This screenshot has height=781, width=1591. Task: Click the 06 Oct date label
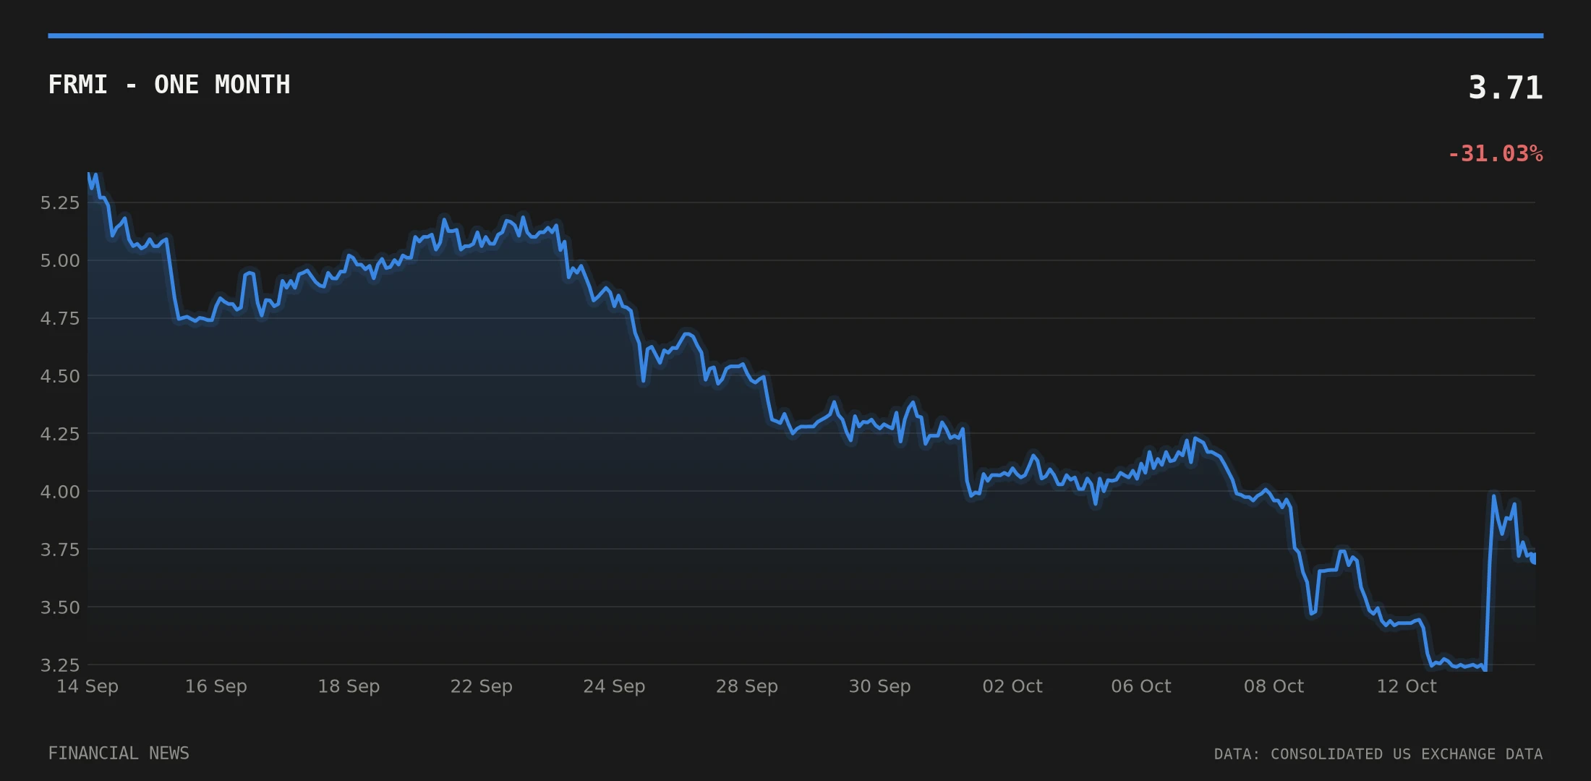pyautogui.click(x=1141, y=686)
